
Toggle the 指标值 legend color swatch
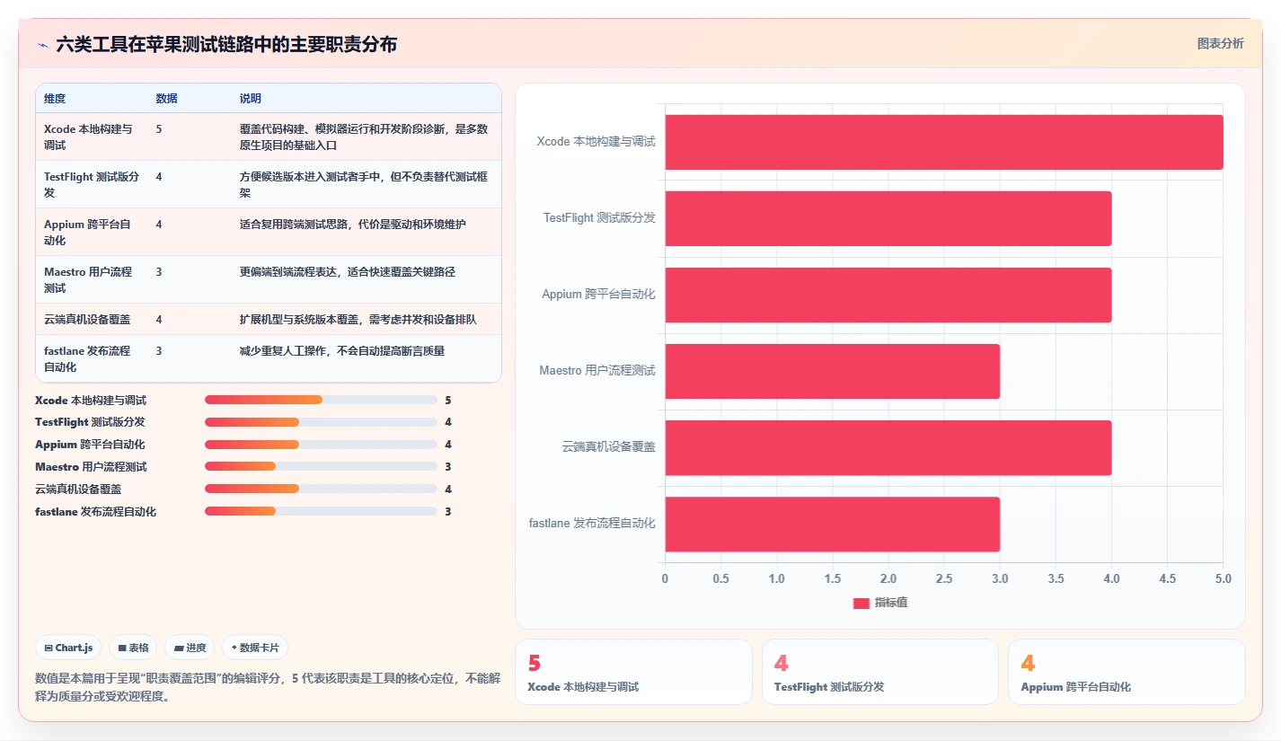click(861, 603)
